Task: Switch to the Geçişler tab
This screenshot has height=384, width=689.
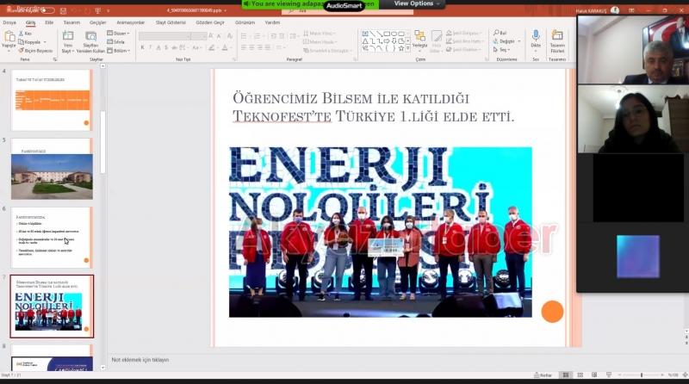Action: 97,22
